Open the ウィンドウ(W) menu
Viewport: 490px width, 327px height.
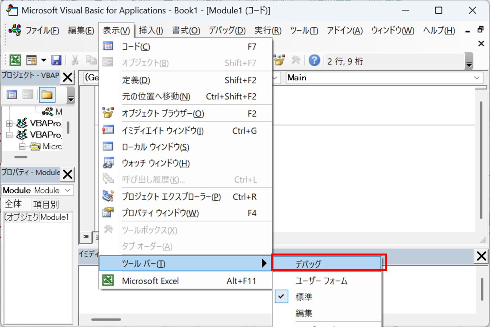tap(393, 30)
